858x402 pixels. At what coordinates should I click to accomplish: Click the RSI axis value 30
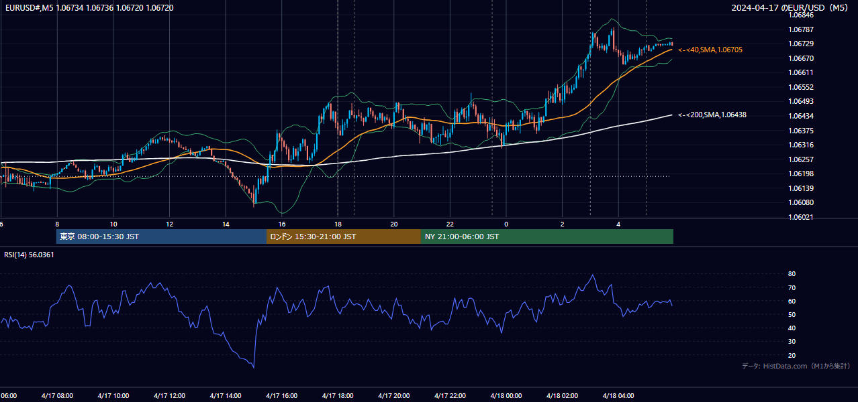pos(792,342)
